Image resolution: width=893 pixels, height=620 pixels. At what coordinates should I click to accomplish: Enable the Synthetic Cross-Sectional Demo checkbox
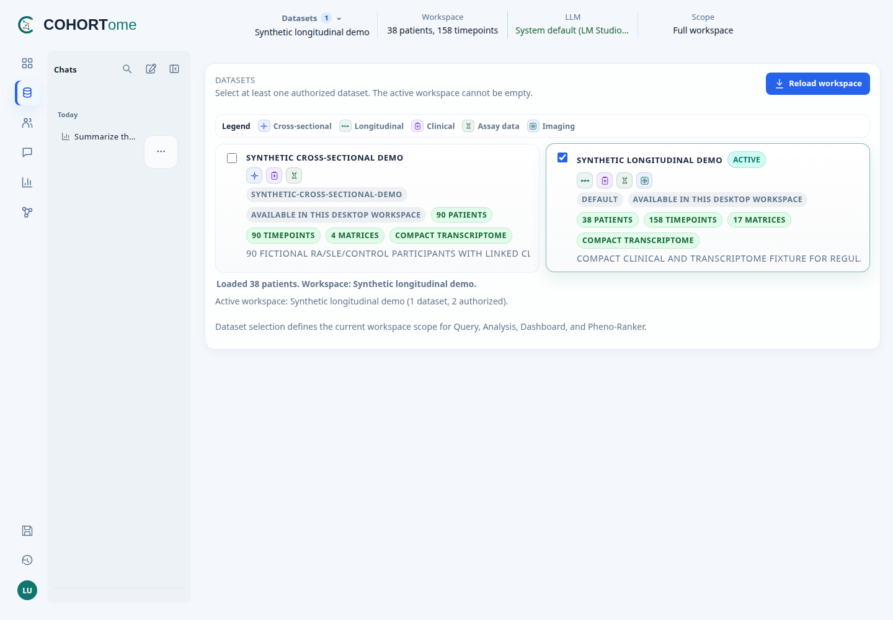(232, 158)
